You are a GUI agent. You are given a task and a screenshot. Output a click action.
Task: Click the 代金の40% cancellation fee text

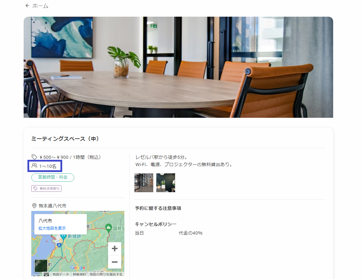click(x=190, y=233)
